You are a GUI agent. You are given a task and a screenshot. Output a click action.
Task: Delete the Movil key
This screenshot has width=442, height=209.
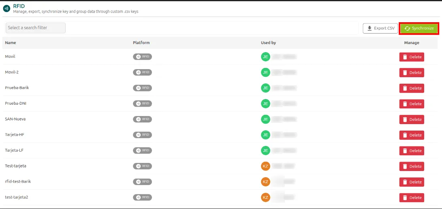[x=412, y=57]
